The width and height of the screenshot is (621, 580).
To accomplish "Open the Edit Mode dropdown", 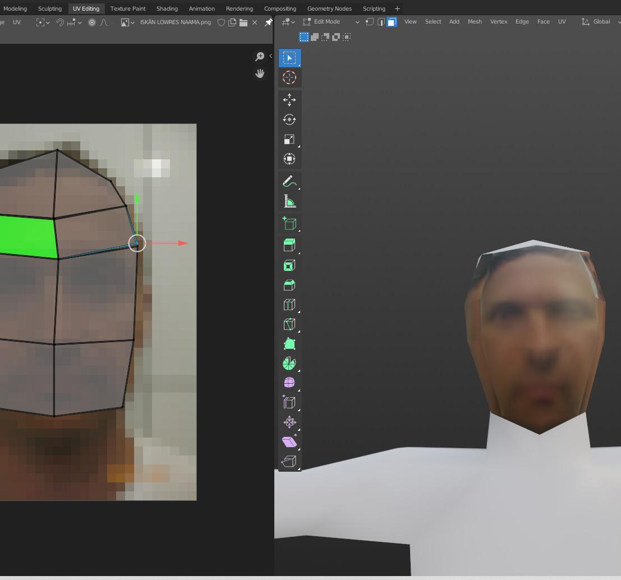I will (331, 22).
